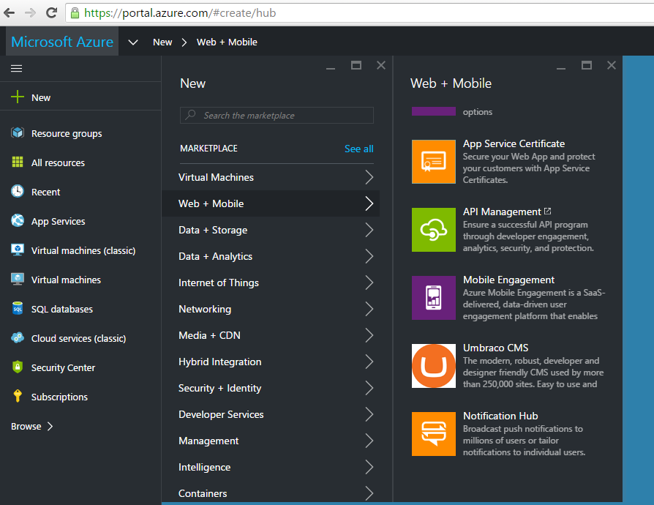Open All resources label in sidebar
This screenshot has width=654, height=505.
pos(58,162)
